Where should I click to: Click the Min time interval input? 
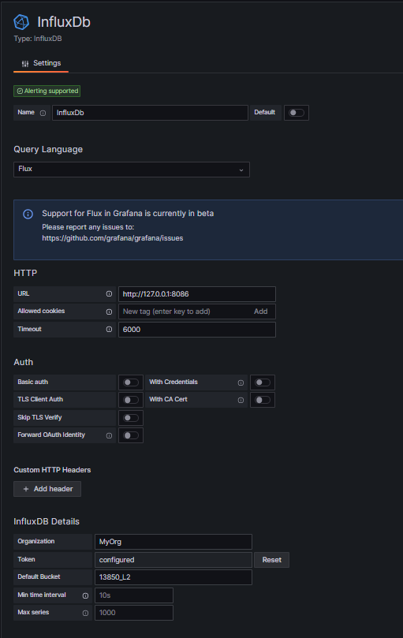(134, 595)
